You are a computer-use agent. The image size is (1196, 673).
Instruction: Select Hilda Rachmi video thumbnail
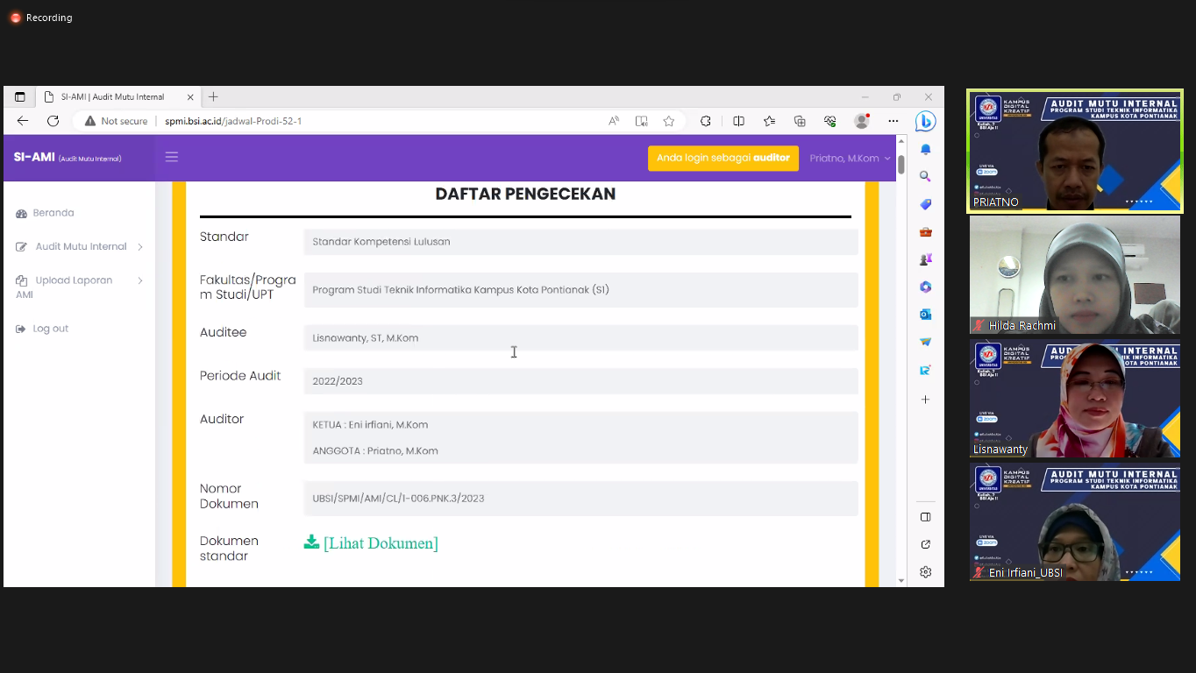point(1074,275)
